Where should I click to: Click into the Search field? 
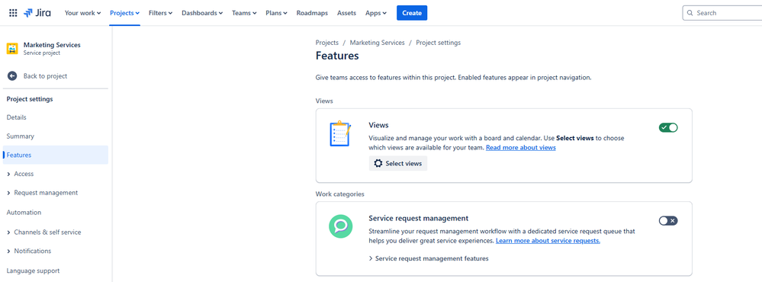click(722, 13)
